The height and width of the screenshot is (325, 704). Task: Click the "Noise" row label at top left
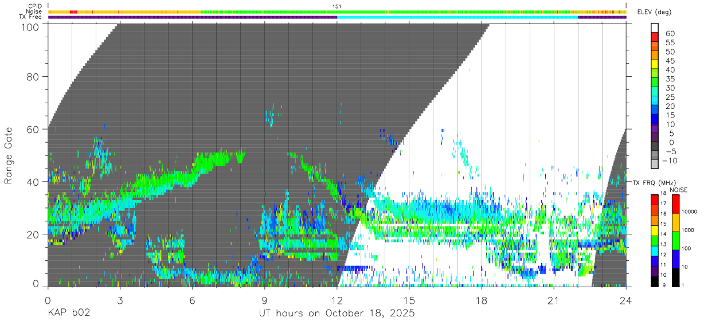pyautogui.click(x=34, y=11)
